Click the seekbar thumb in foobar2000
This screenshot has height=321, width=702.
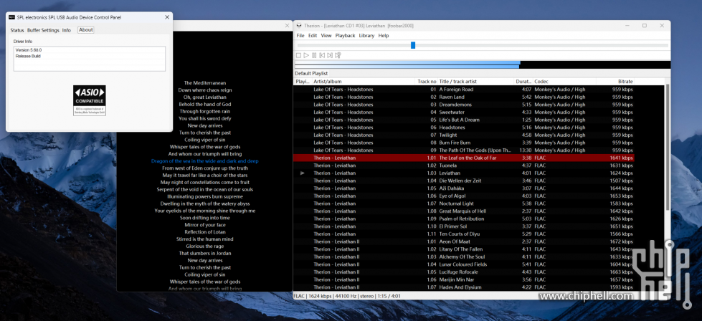point(413,45)
